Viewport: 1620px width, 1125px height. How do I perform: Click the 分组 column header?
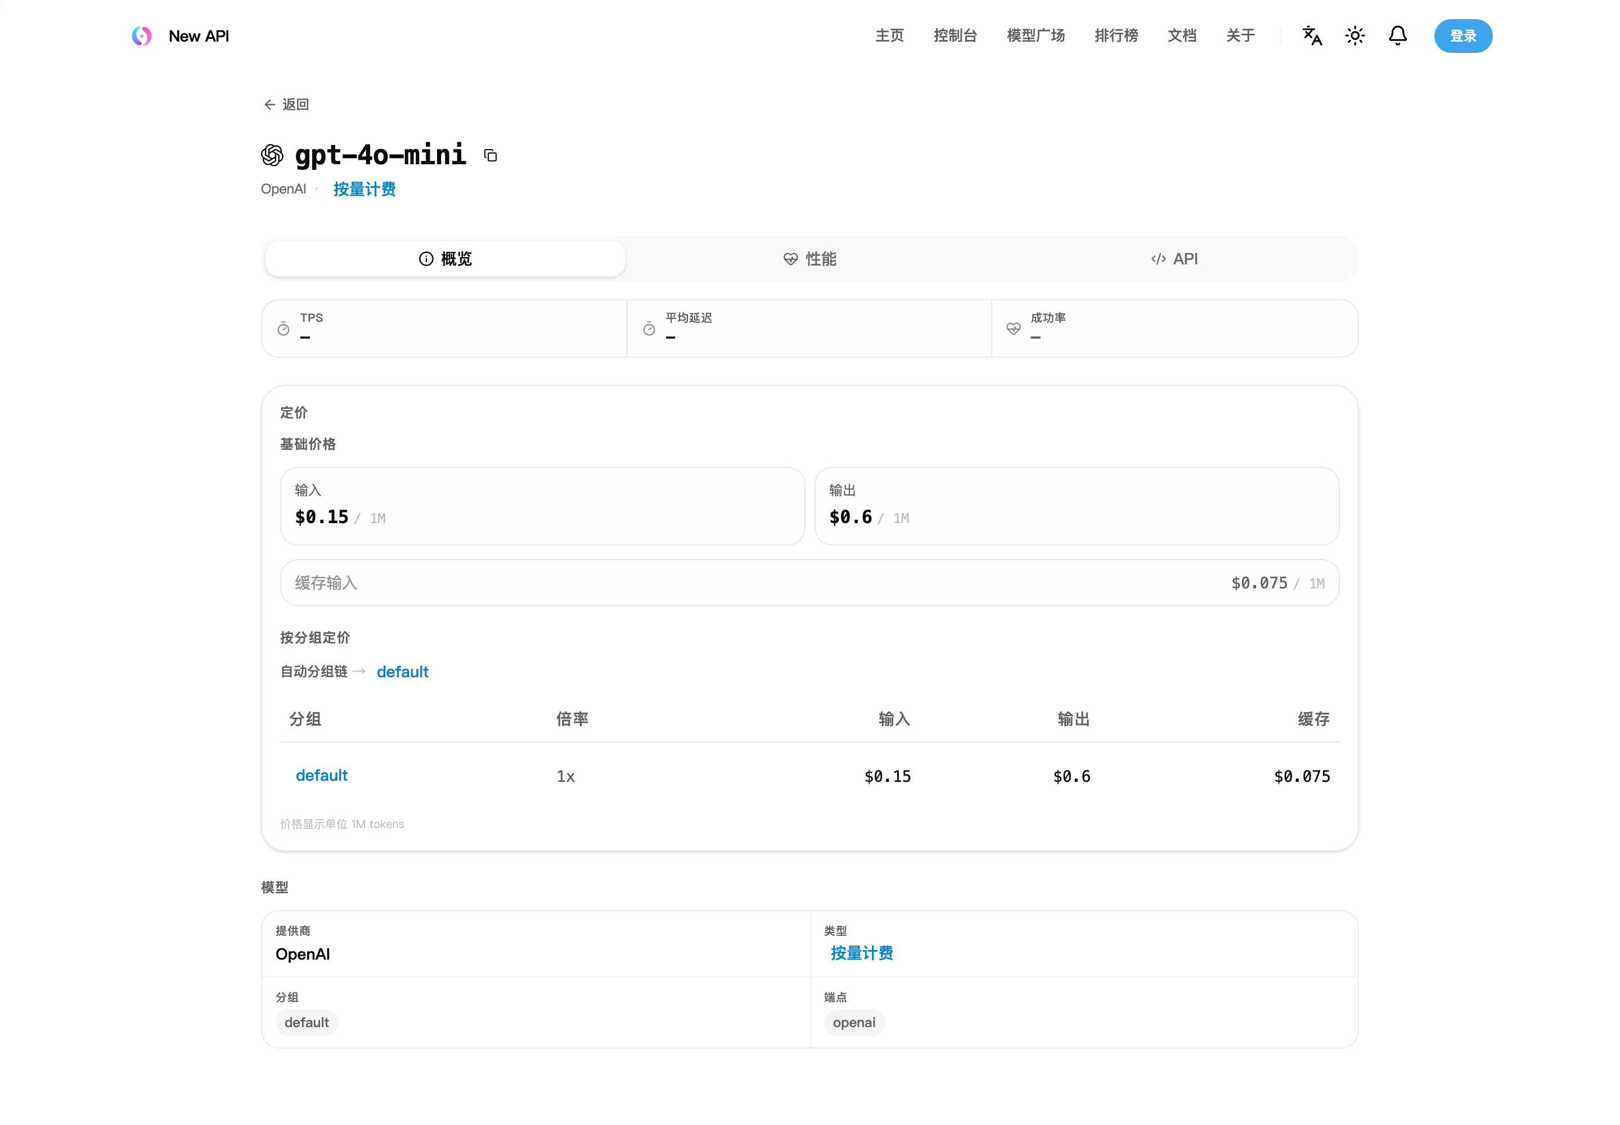pyautogui.click(x=305, y=719)
